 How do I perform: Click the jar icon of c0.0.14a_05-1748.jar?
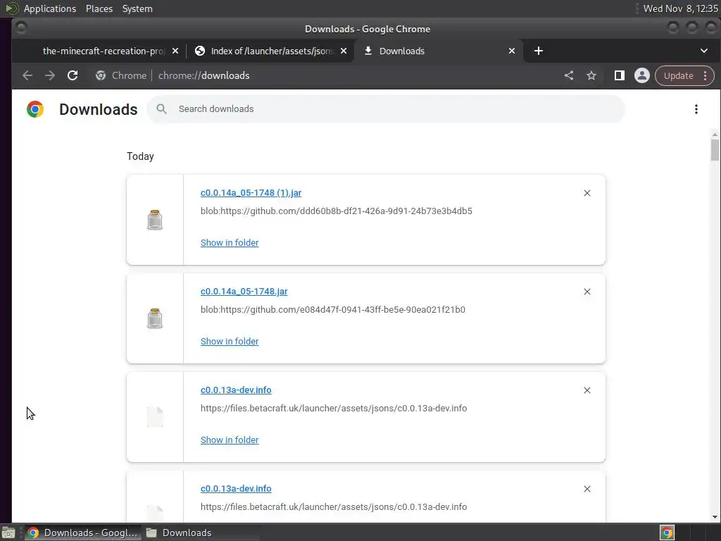155,318
